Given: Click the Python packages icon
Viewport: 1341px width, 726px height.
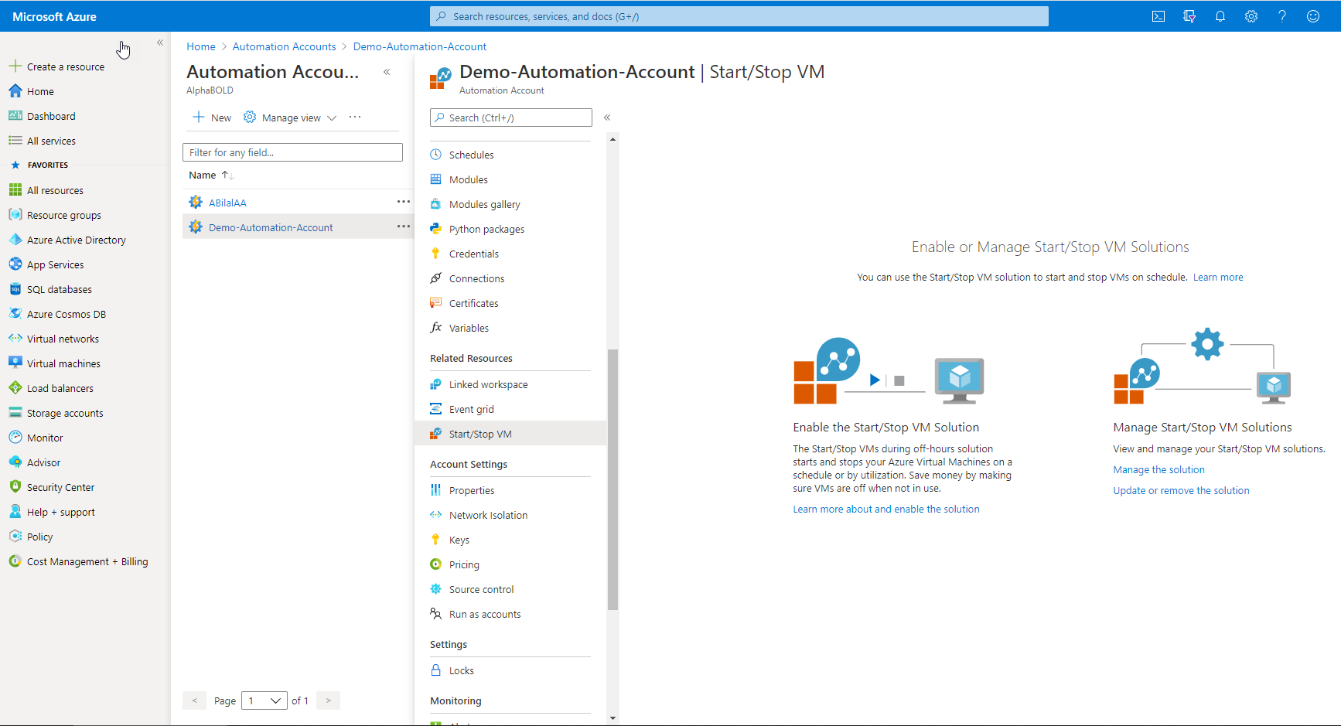Looking at the screenshot, I should [435, 229].
